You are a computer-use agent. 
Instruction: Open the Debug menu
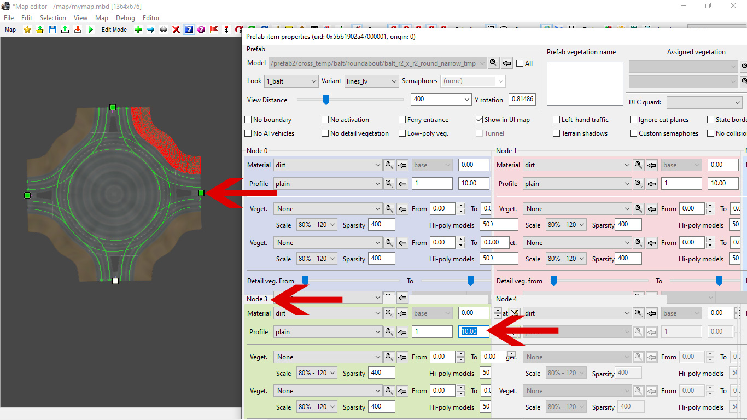125,18
